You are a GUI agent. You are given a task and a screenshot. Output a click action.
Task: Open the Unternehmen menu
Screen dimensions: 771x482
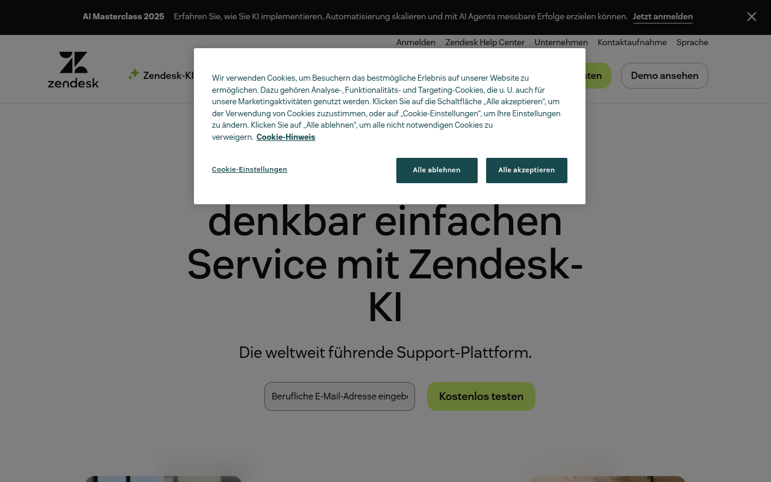pos(561,42)
